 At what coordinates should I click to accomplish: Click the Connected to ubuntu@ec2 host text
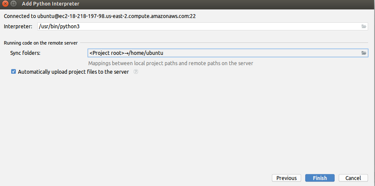click(100, 16)
